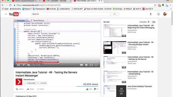Image resolution: width=173 pixels, height=97 pixels.
Task: Click the page vertical scrollbar
Action: click(x=172, y=18)
